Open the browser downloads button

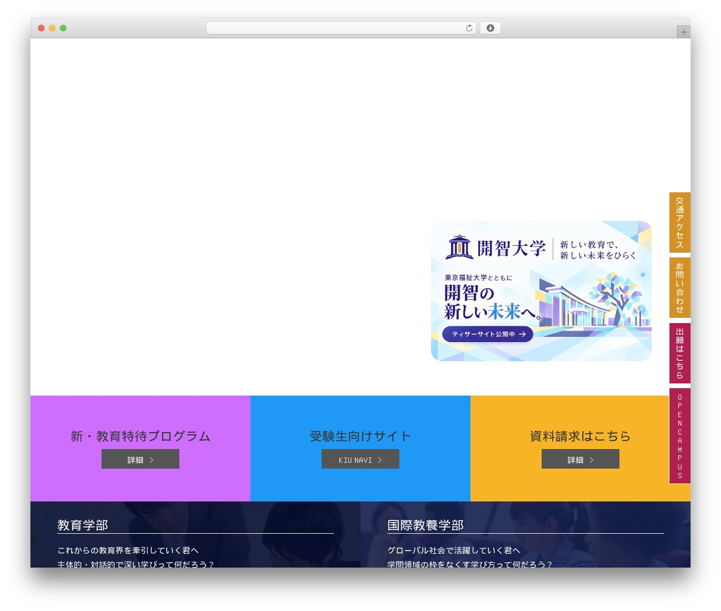pos(490,28)
